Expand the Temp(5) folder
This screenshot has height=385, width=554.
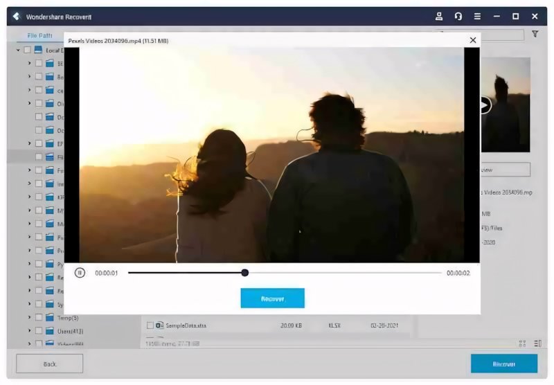[29, 317]
